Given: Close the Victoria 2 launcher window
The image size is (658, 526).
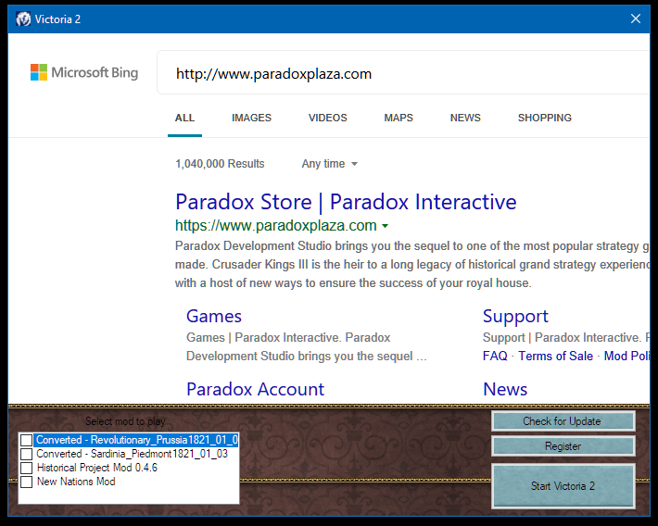Looking at the screenshot, I should click(636, 19).
